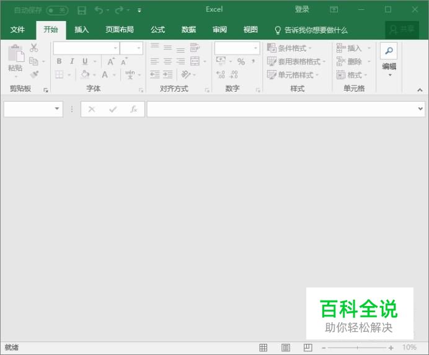Switch to 视图 (View) tab
The width and height of the screenshot is (429, 355).
tap(250, 30)
